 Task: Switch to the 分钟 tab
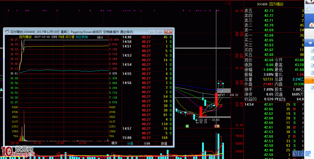coord(147,143)
